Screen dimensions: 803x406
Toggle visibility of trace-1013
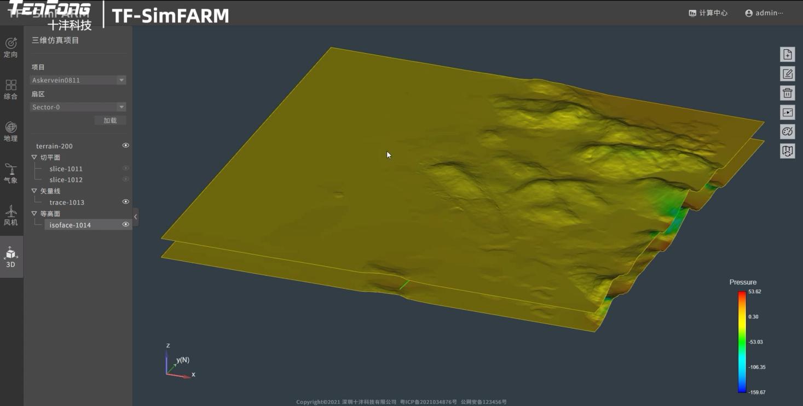tap(125, 202)
